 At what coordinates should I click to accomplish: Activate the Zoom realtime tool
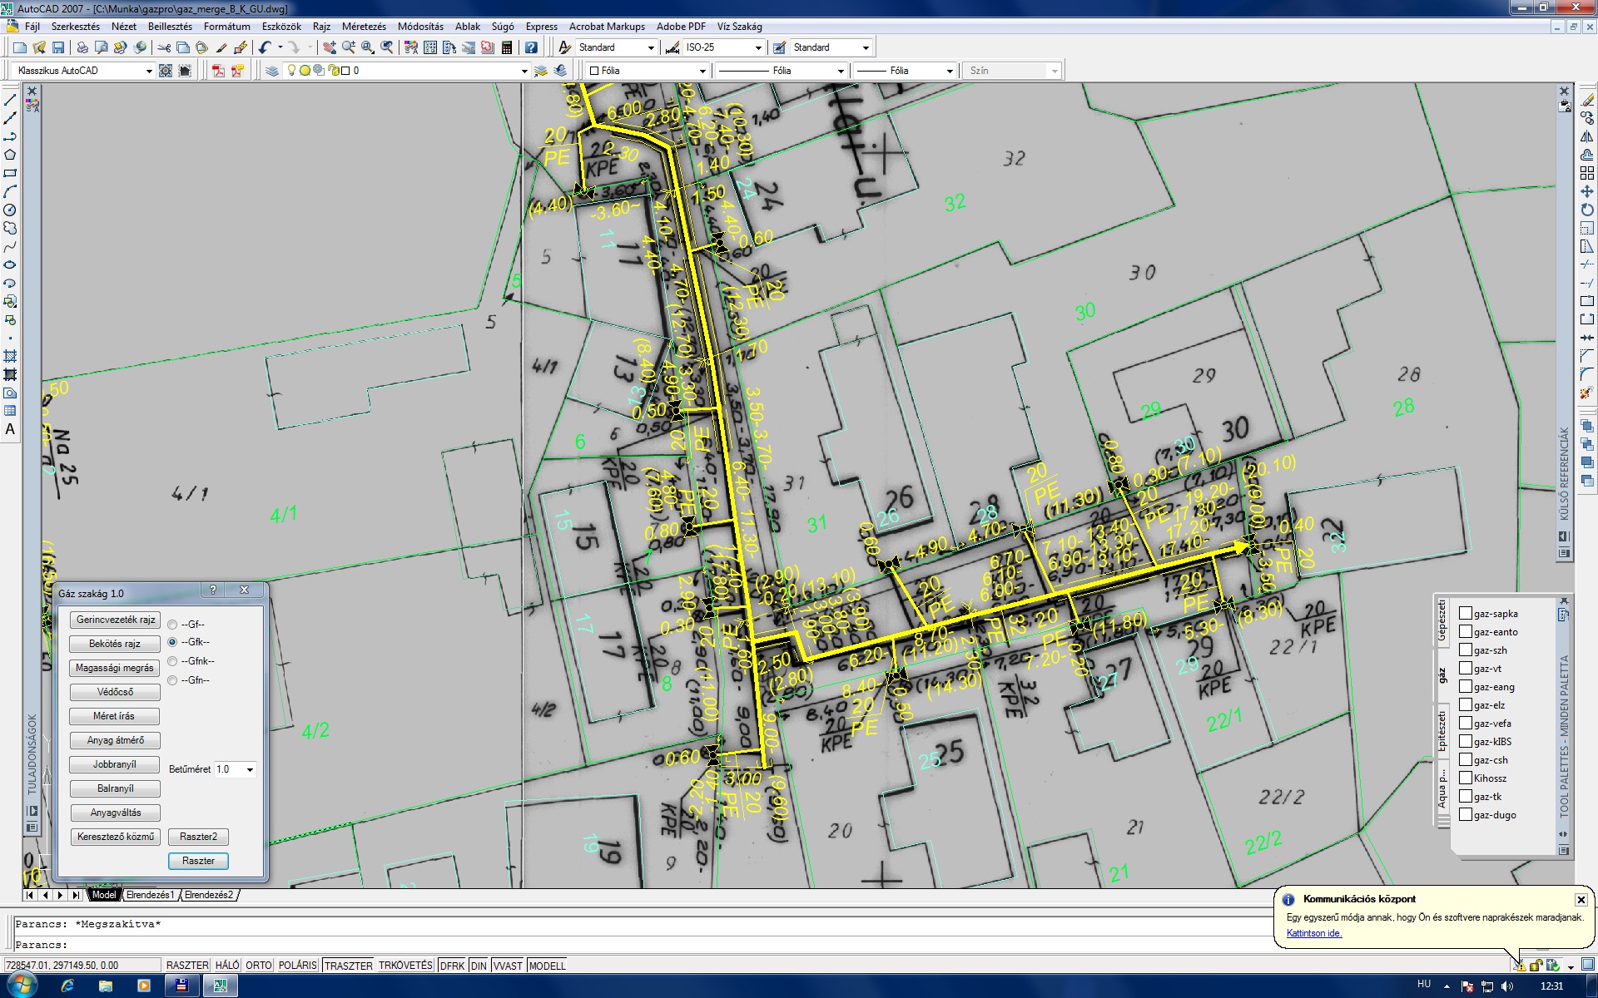(348, 47)
